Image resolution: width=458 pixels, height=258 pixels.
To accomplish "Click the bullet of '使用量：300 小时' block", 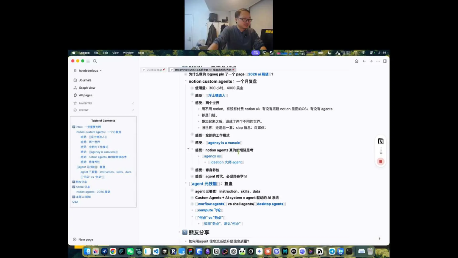I will pos(192,88).
